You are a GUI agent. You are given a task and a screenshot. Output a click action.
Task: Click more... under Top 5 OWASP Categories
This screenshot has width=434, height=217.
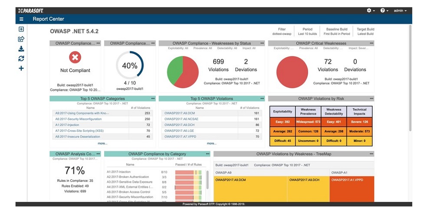(102, 143)
